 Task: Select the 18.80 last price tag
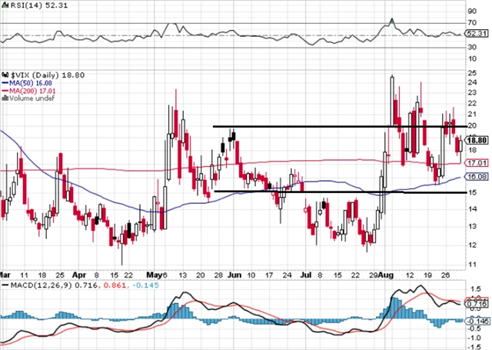[x=478, y=141]
